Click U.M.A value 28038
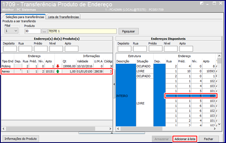Viewport: 226px width, 143px height. pyautogui.click(x=98, y=71)
